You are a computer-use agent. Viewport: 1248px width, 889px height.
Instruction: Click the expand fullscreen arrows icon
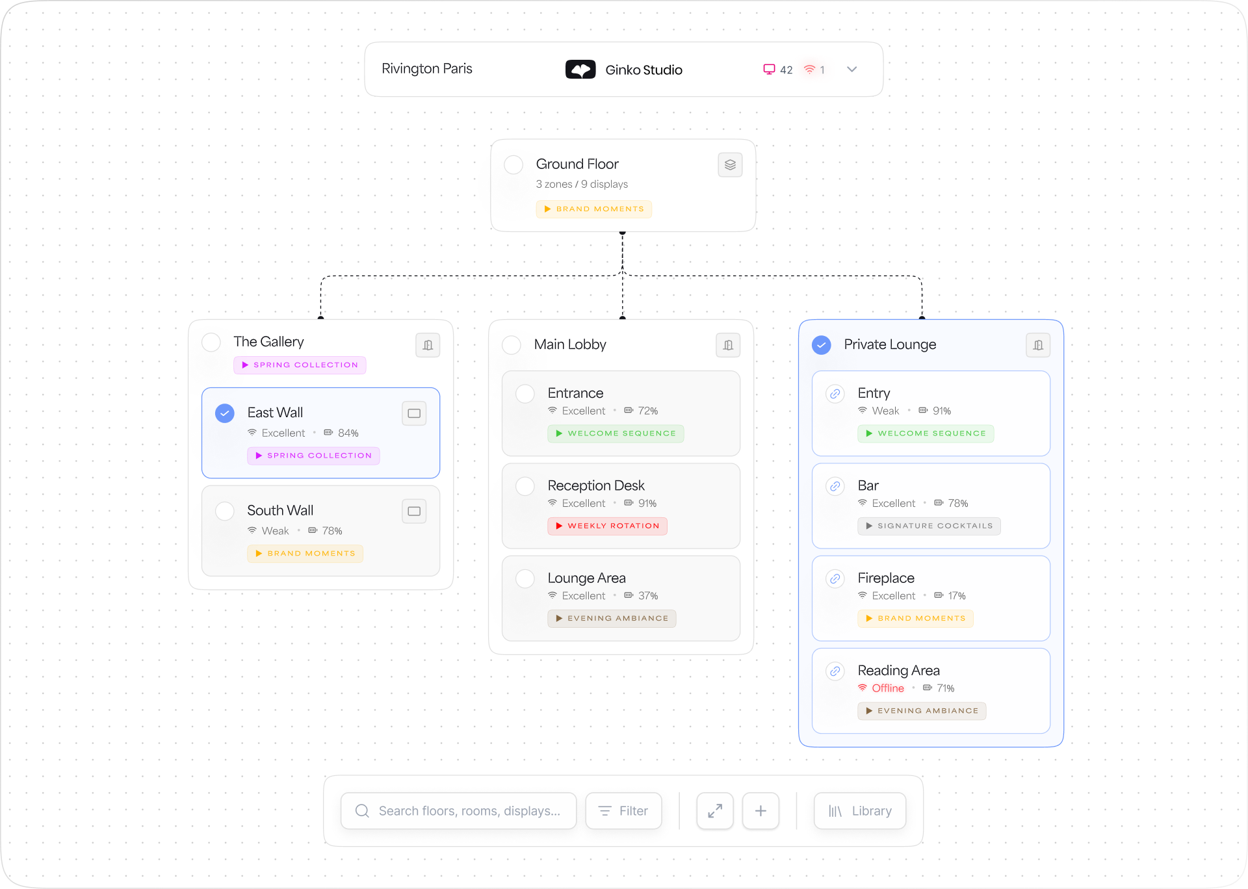[x=715, y=811]
